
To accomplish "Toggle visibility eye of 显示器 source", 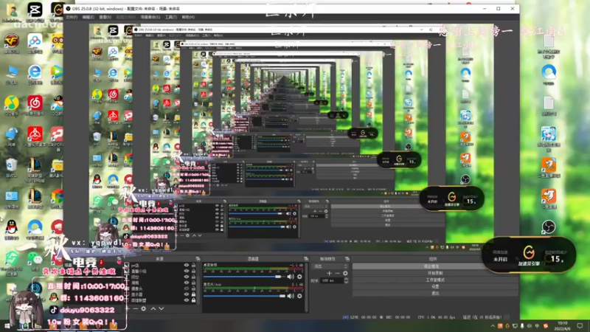I will click(187, 294).
